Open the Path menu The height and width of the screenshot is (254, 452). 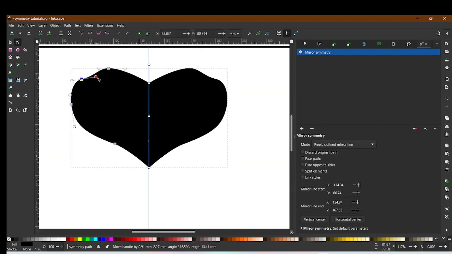point(67,25)
